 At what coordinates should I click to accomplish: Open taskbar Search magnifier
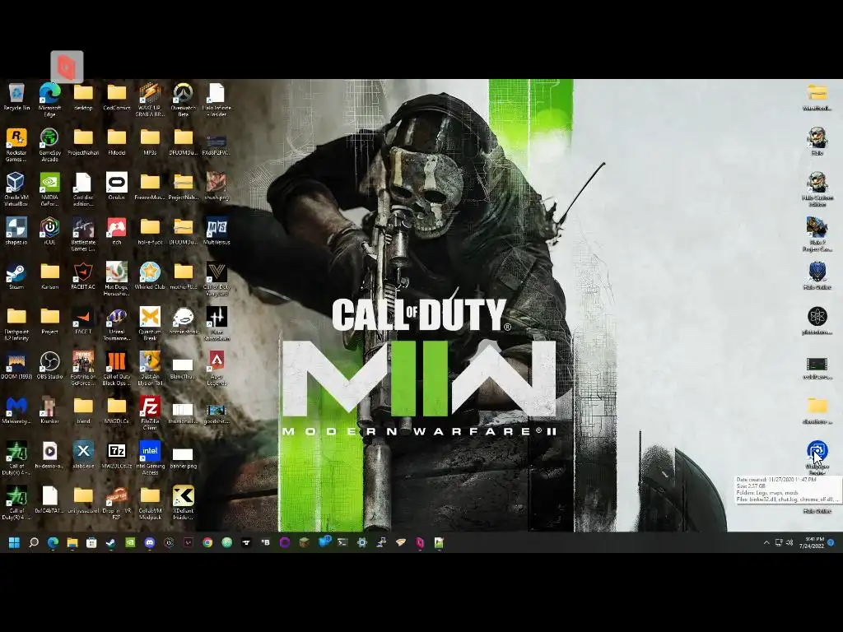[x=33, y=543]
